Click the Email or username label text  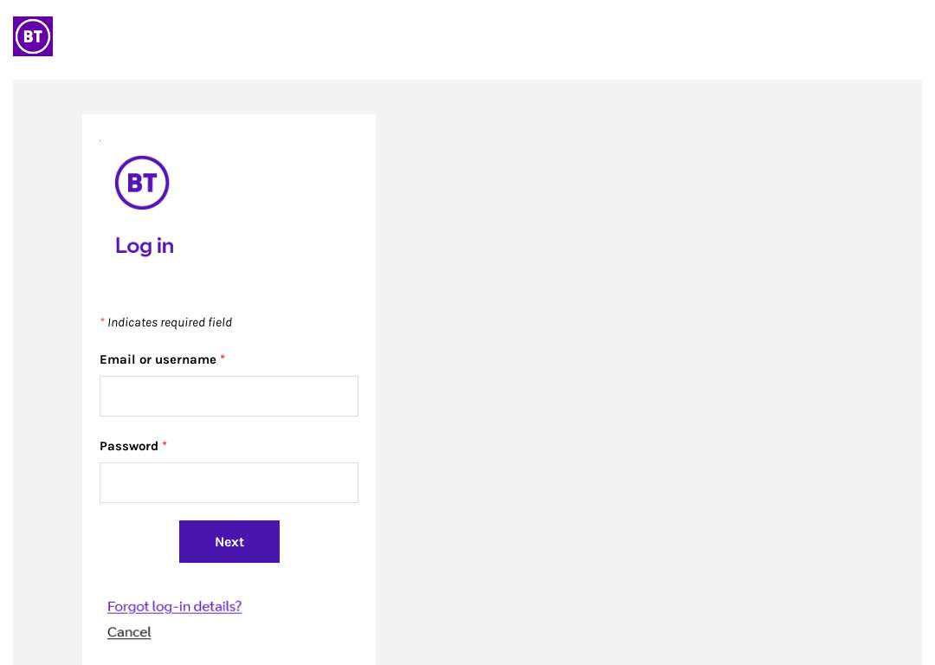pyautogui.click(x=158, y=359)
